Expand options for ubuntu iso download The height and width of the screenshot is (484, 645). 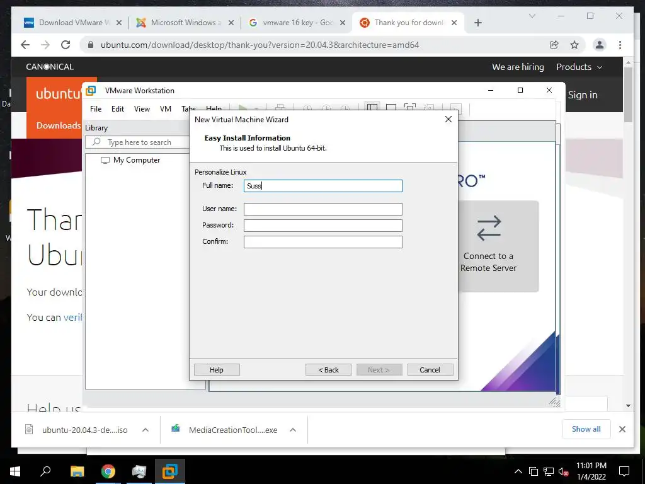pos(146,430)
